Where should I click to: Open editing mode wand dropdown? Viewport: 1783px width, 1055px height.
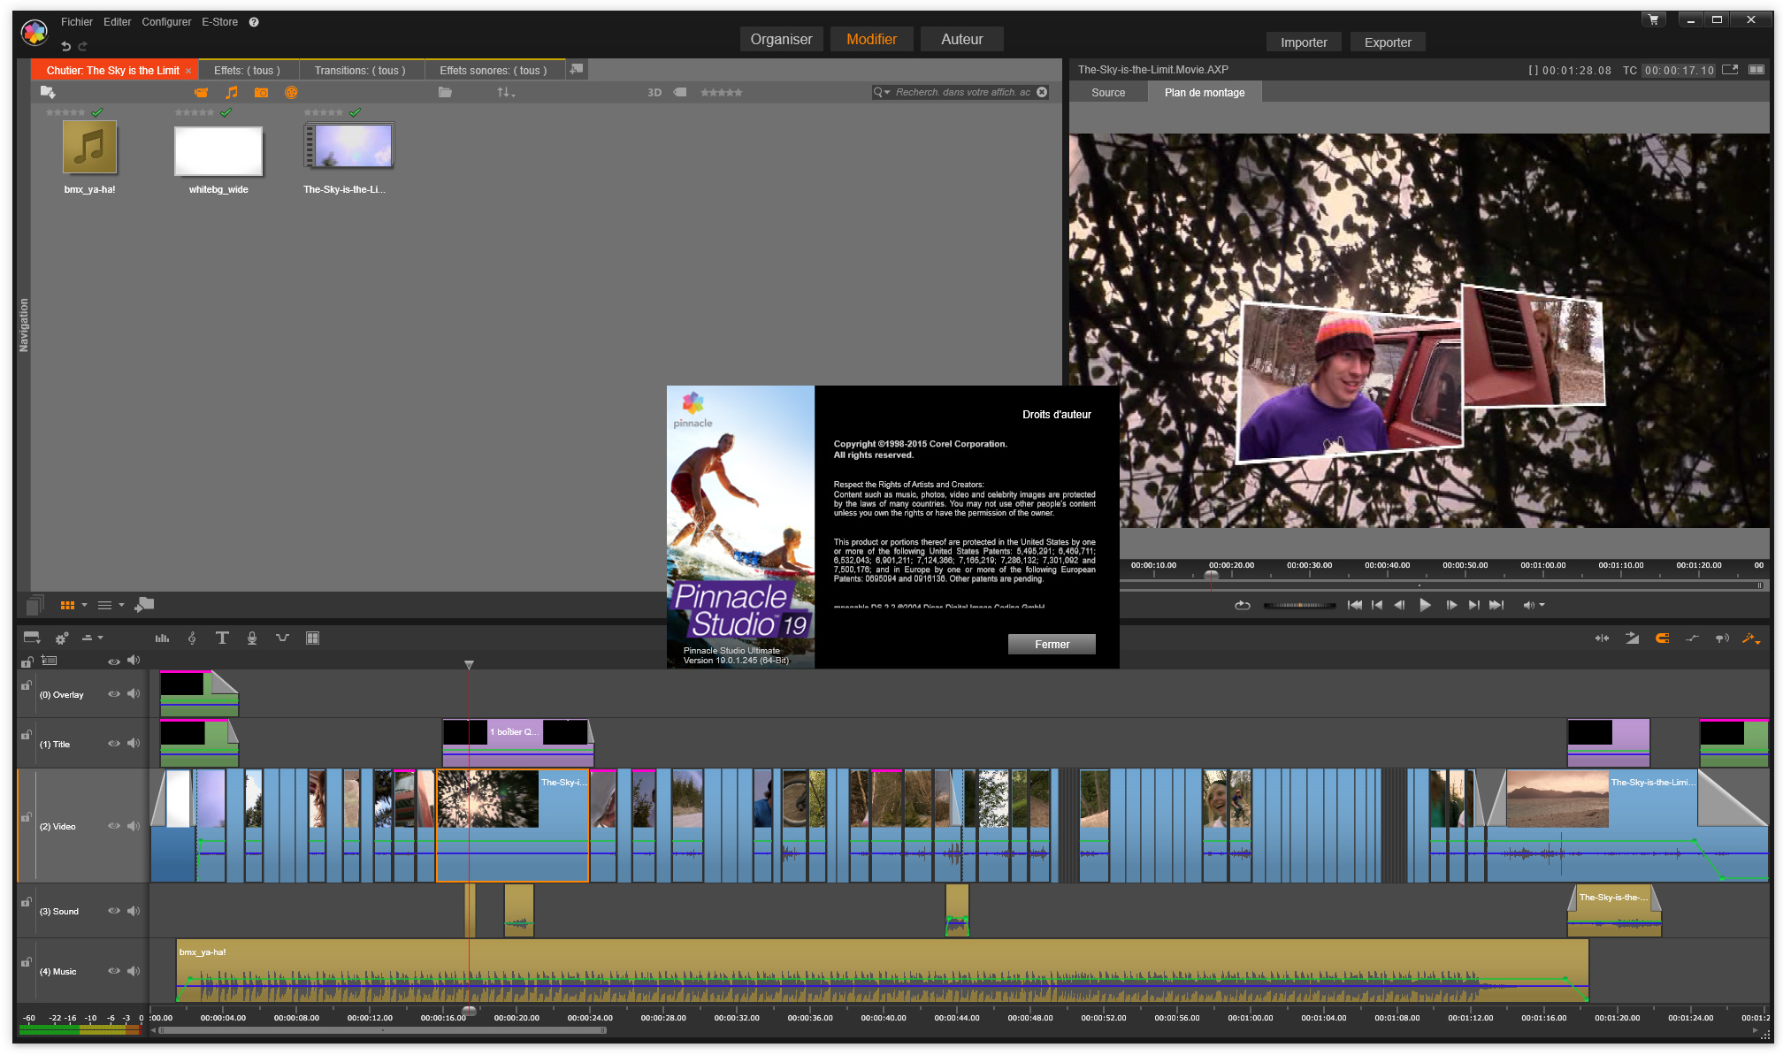tap(1751, 638)
